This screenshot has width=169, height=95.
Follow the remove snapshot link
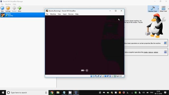[x=151, y=52]
